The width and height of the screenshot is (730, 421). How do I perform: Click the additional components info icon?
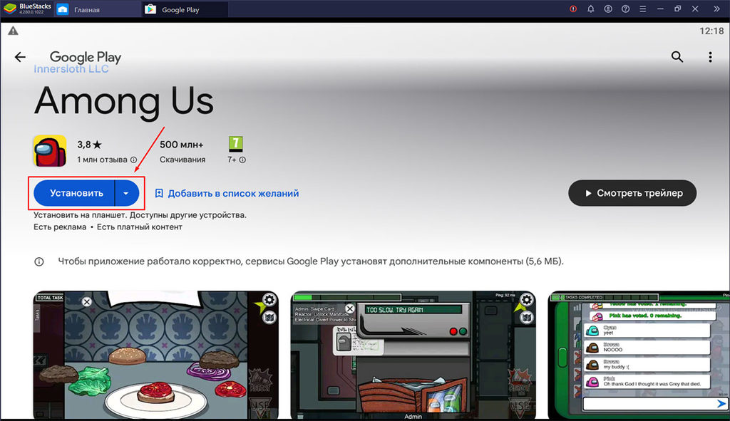(39, 261)
